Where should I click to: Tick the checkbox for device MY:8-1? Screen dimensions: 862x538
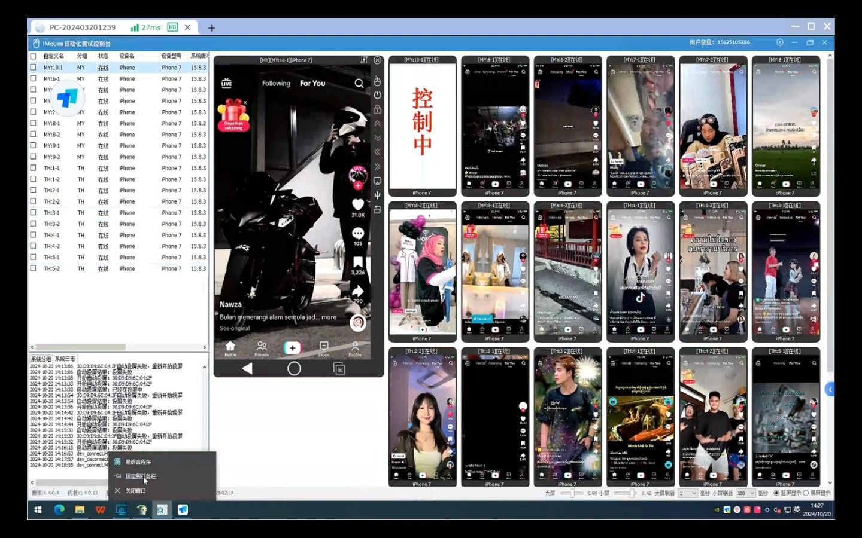tap(34, 123)
